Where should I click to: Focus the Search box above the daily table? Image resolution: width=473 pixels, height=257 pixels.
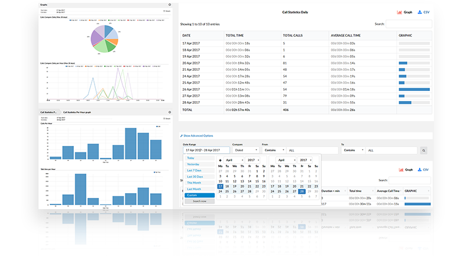click(x=409, y=24)
